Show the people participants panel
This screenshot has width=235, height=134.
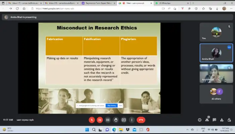tap(207, 120)
